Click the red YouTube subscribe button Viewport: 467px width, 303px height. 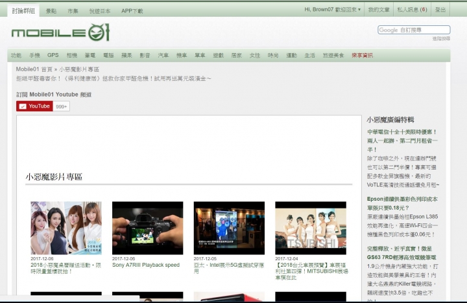(34, 106)
